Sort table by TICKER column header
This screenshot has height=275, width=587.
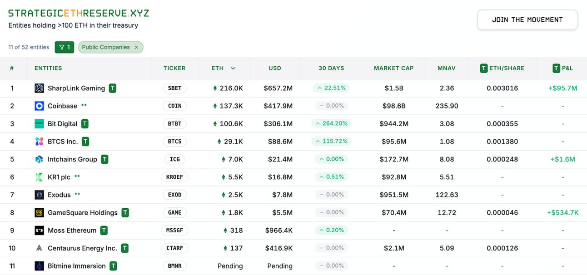[174, 68]
